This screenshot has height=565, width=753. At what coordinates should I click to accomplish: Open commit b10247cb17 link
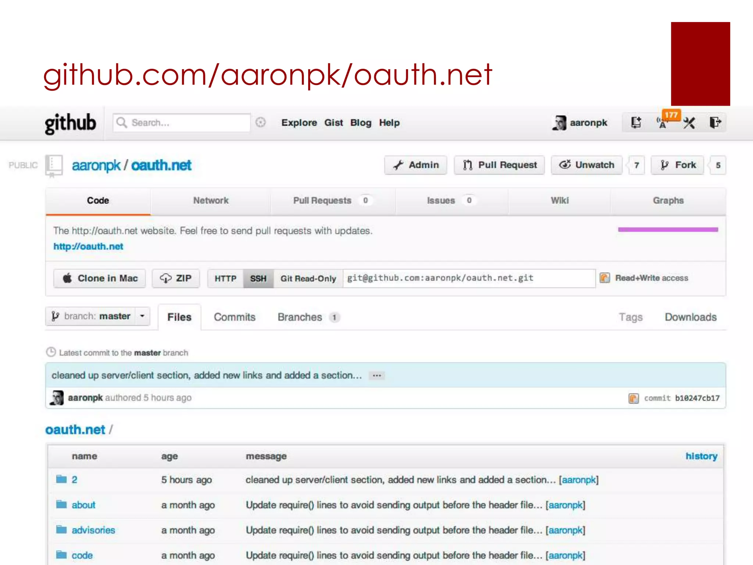(697, 398)
